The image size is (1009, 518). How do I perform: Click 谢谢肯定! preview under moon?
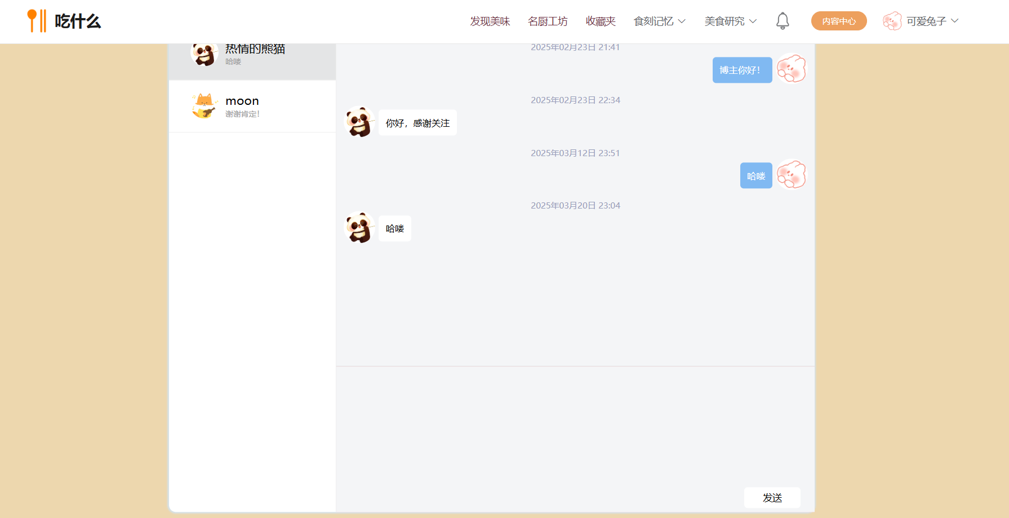(x=242, y=114)
